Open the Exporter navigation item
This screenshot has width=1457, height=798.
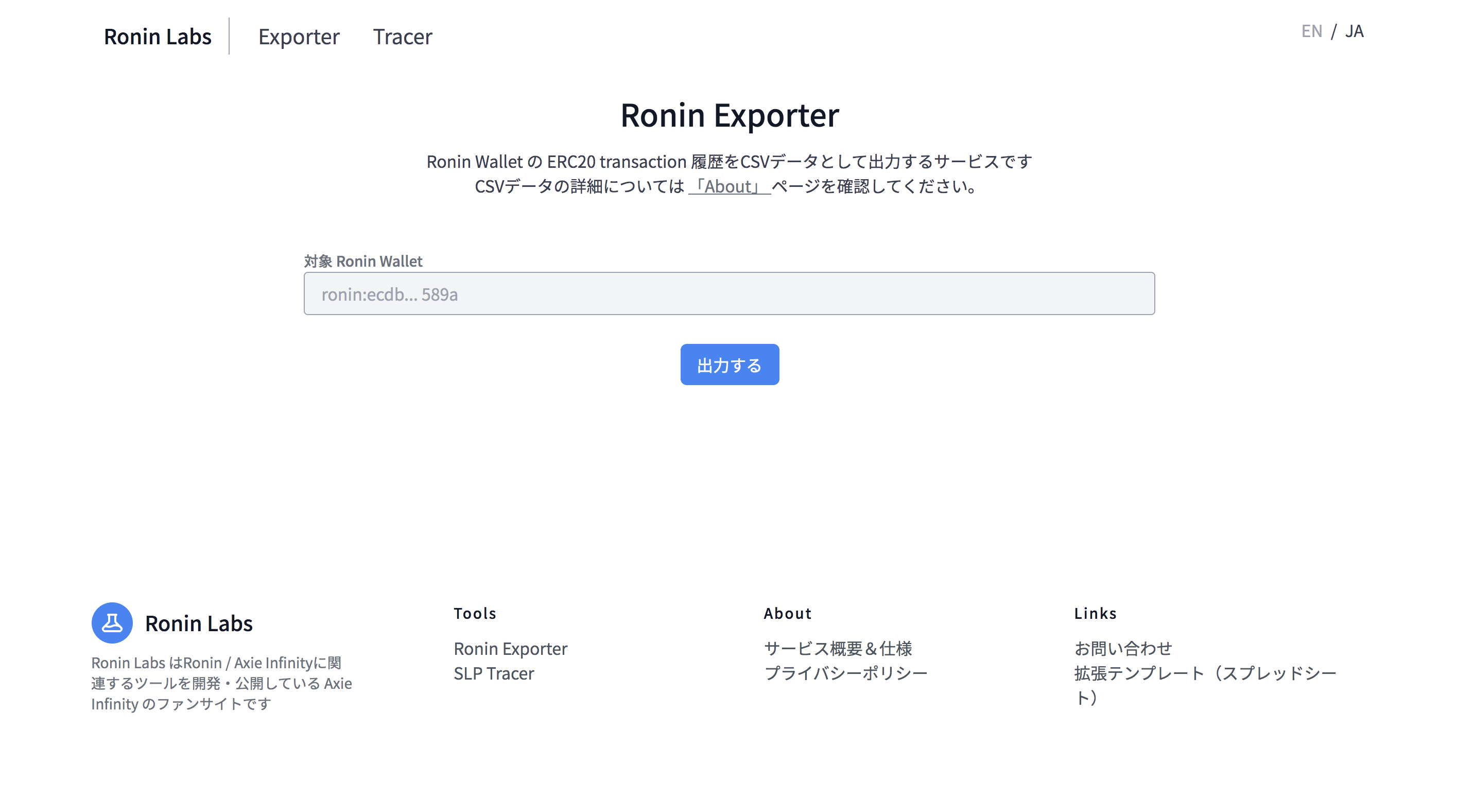tap(299, 37)
